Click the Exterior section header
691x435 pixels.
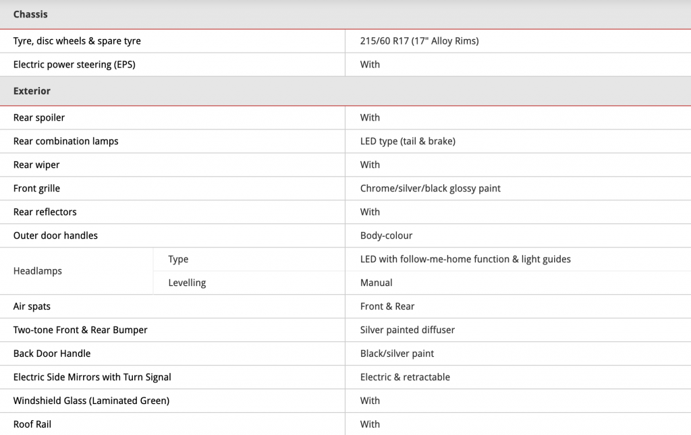(x=32, y=91)
